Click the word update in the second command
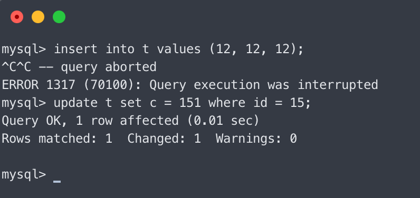This screenshot has height=198, width=420. pos(75,103)
